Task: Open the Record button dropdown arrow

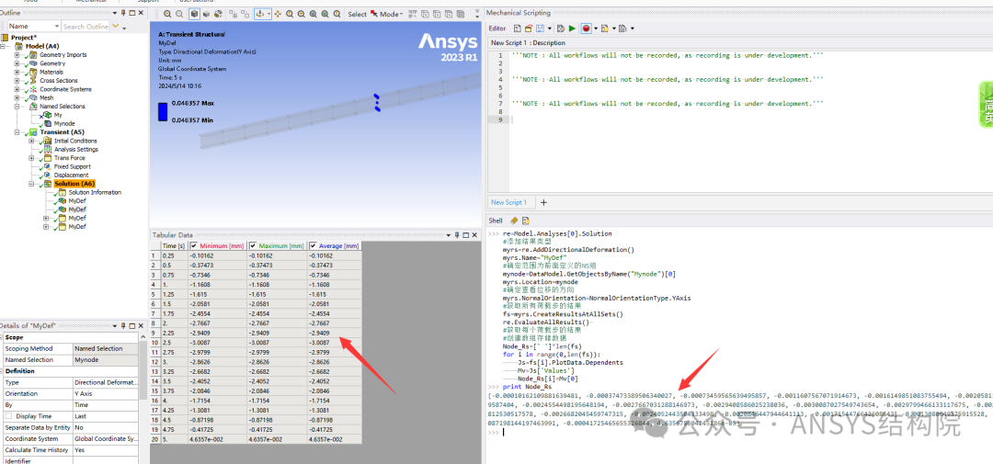Action: tap(596, 28)
